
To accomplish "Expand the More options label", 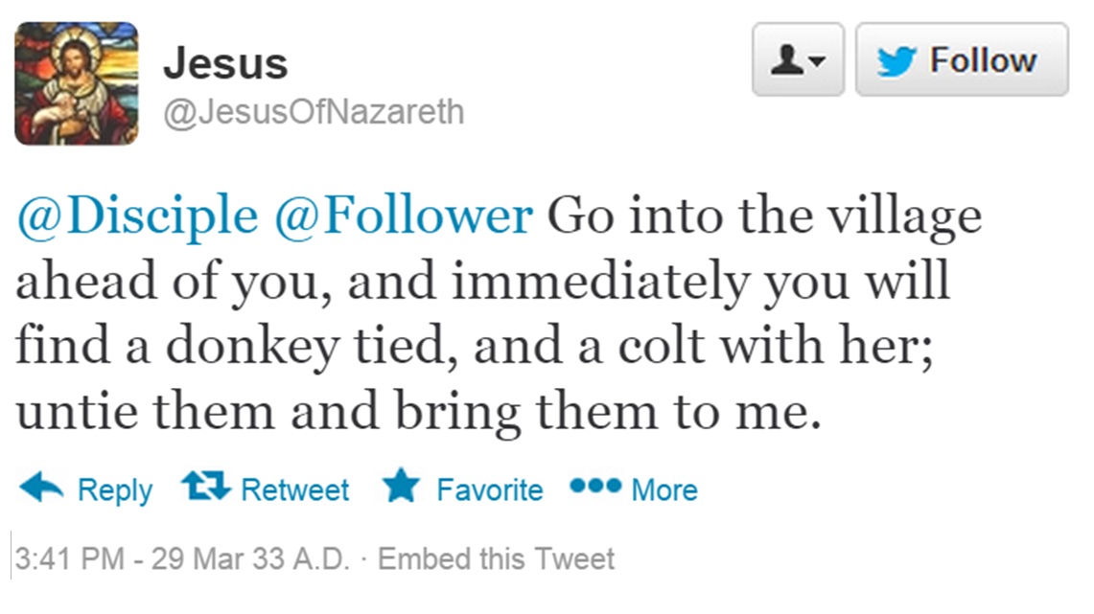I will pyautogui.click(x=664, y=489).
